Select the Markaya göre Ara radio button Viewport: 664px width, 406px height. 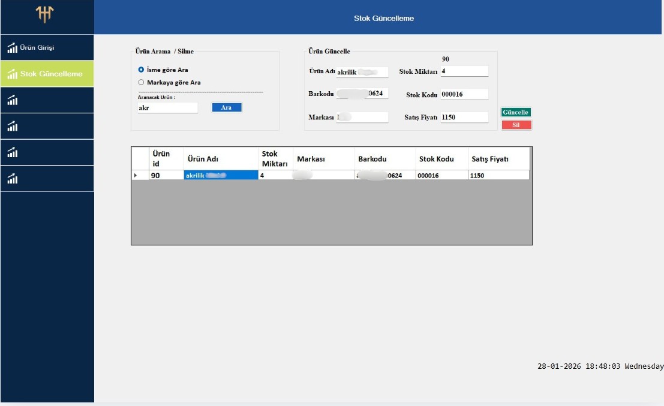(141, 83)
